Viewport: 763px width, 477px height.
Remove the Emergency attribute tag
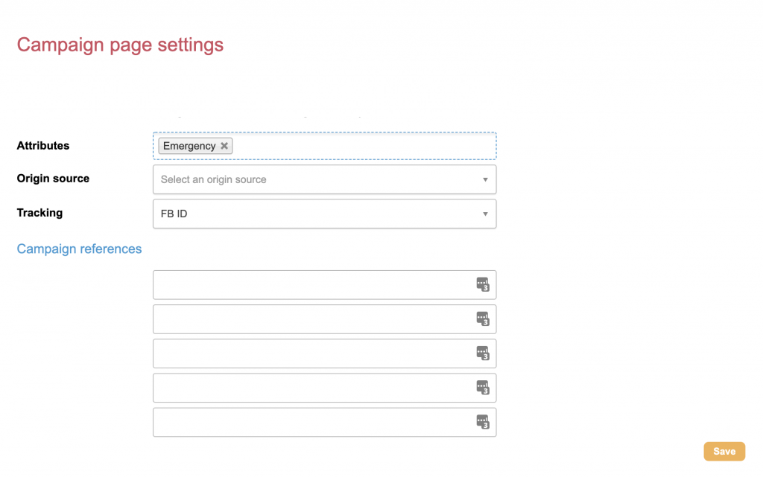point(224,146)
